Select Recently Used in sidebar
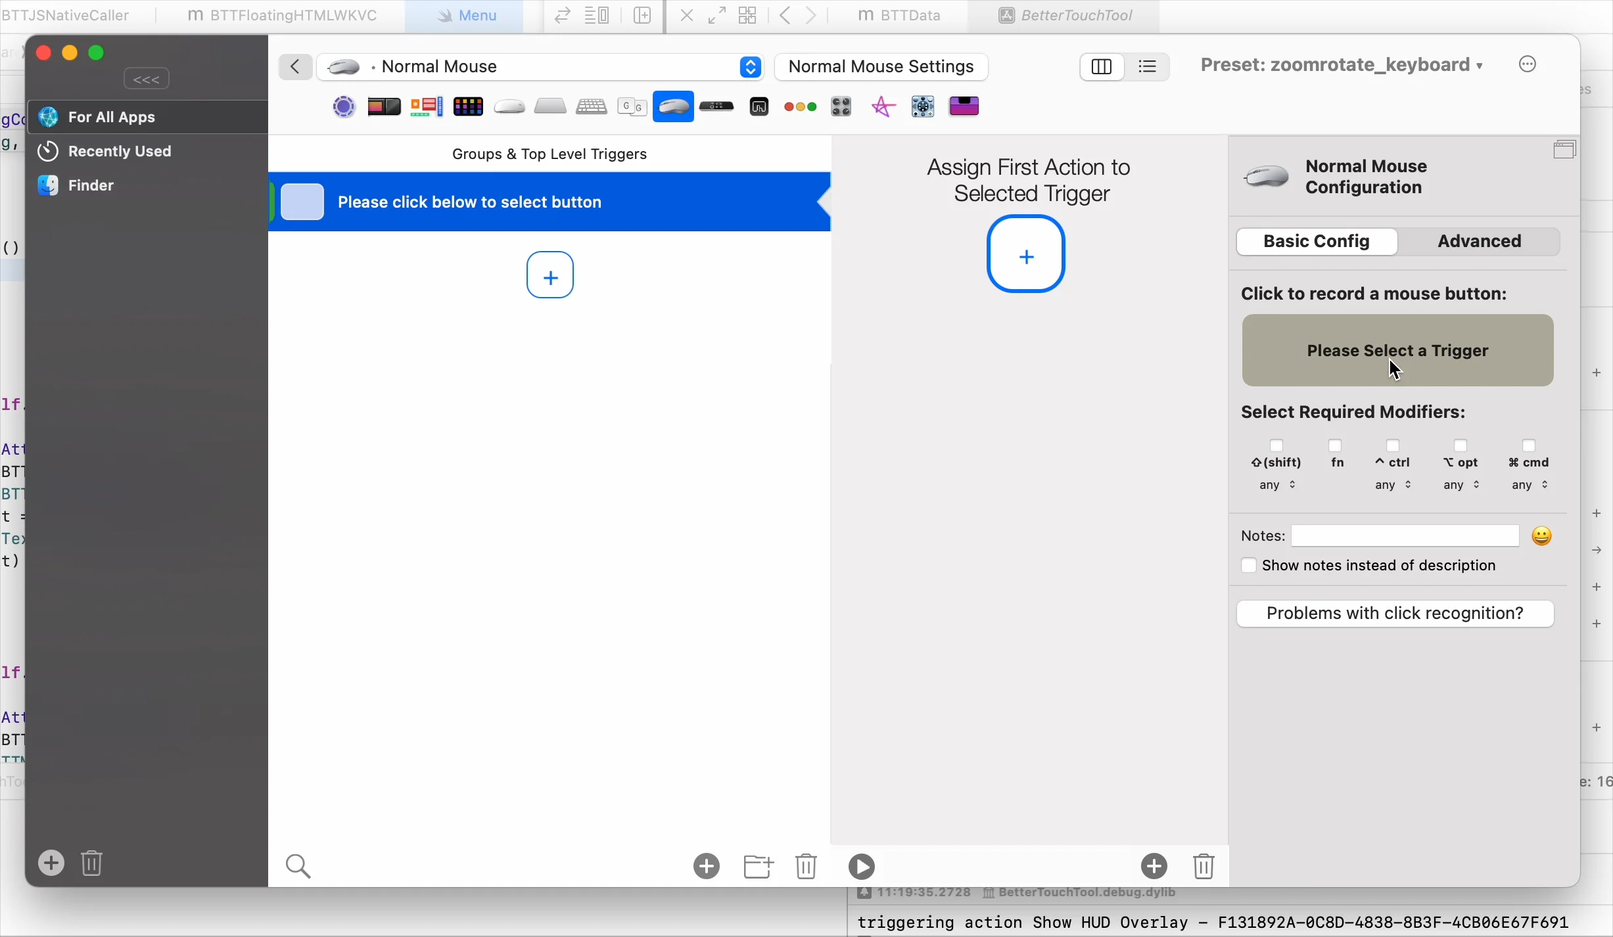 (147, 152)
